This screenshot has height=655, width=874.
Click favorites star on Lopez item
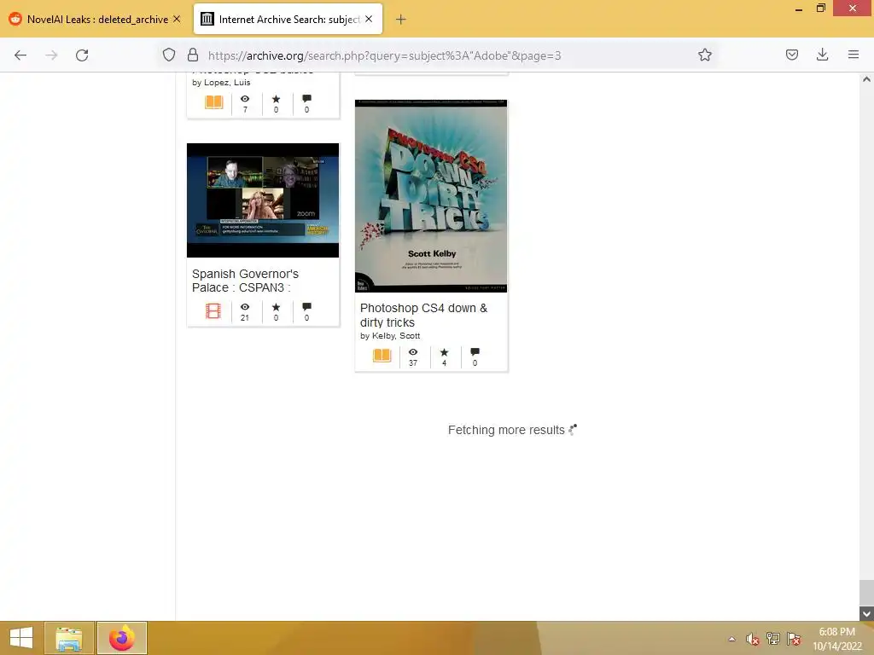[x=276, y=99]
